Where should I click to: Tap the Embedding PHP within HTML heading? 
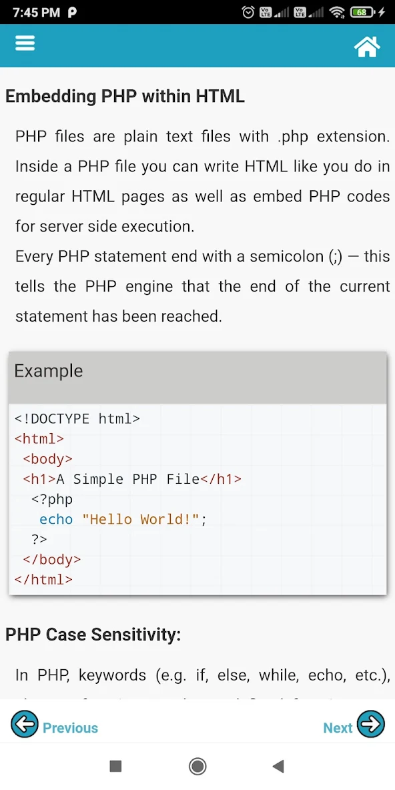(x=124, y=96)
